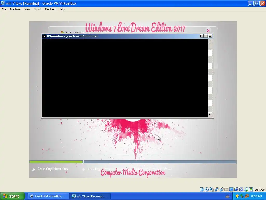Open the yellow security shield tray icon

pyautogui.click(x=237, y=196)
